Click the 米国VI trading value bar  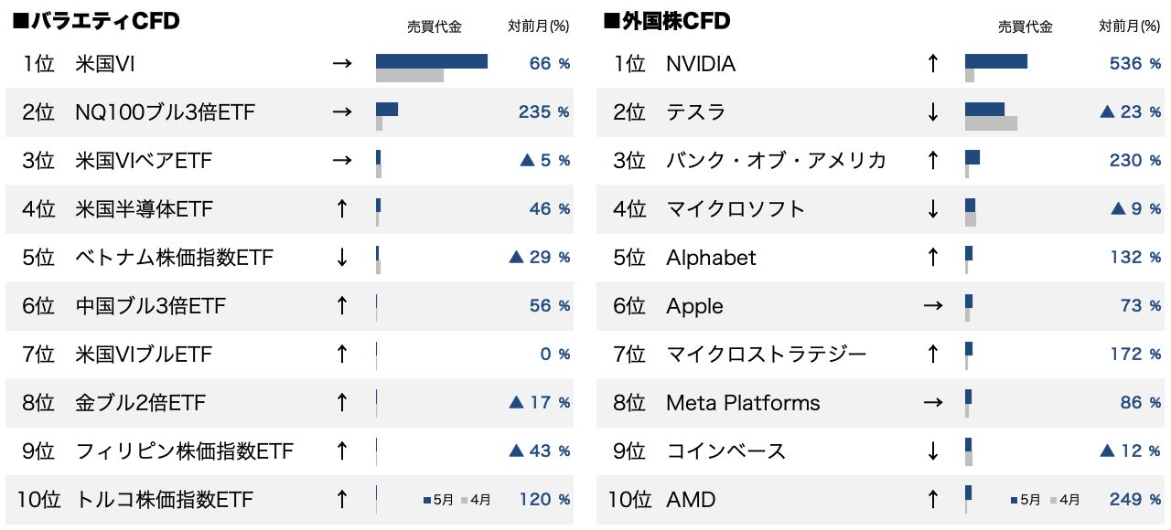pyautogui.click(x=431, y=62)
